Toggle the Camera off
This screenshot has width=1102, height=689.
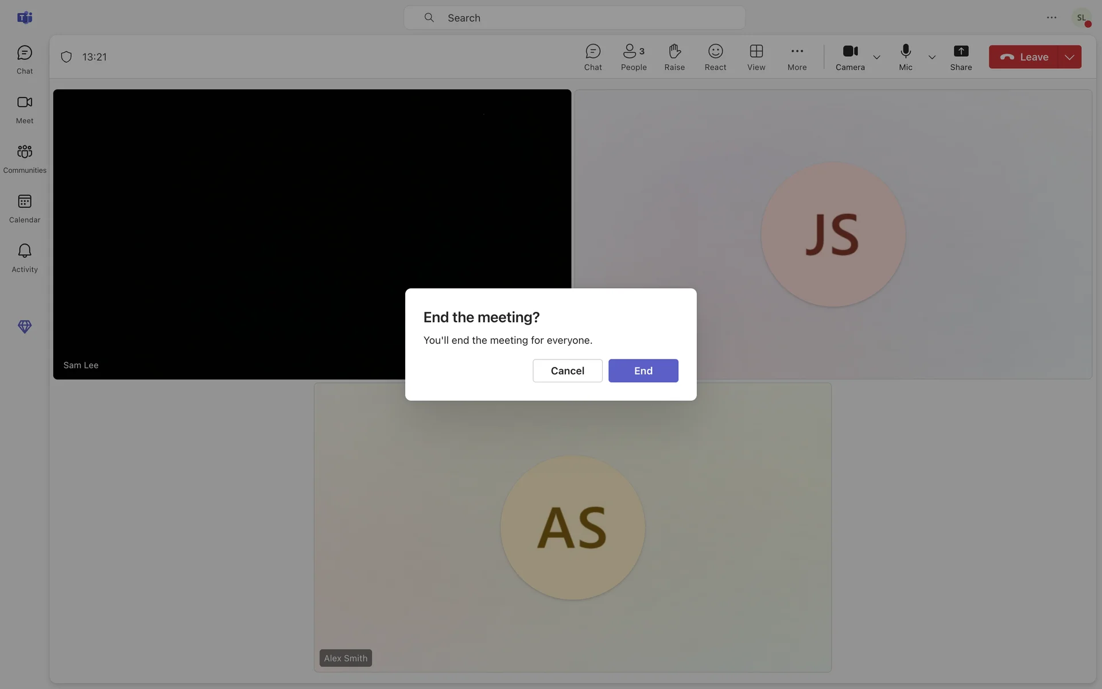(x=850, y=57)
